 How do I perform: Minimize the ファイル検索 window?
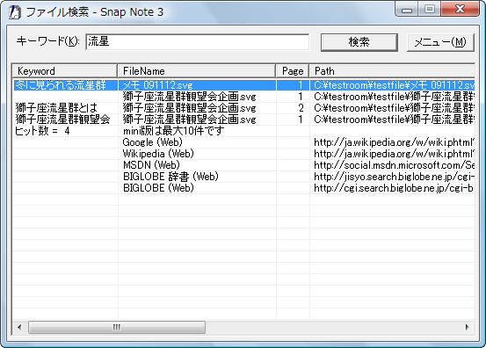coord(407,10)
